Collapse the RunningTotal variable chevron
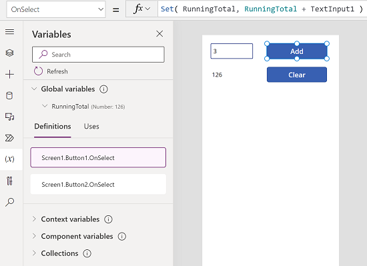This screenshot has height=266, width=367. (x=45, y=106)
